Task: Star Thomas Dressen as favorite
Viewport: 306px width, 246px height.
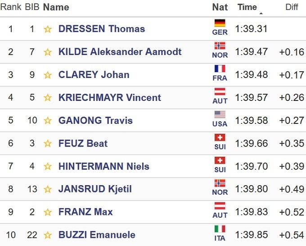Action: (x=48, y=29)
